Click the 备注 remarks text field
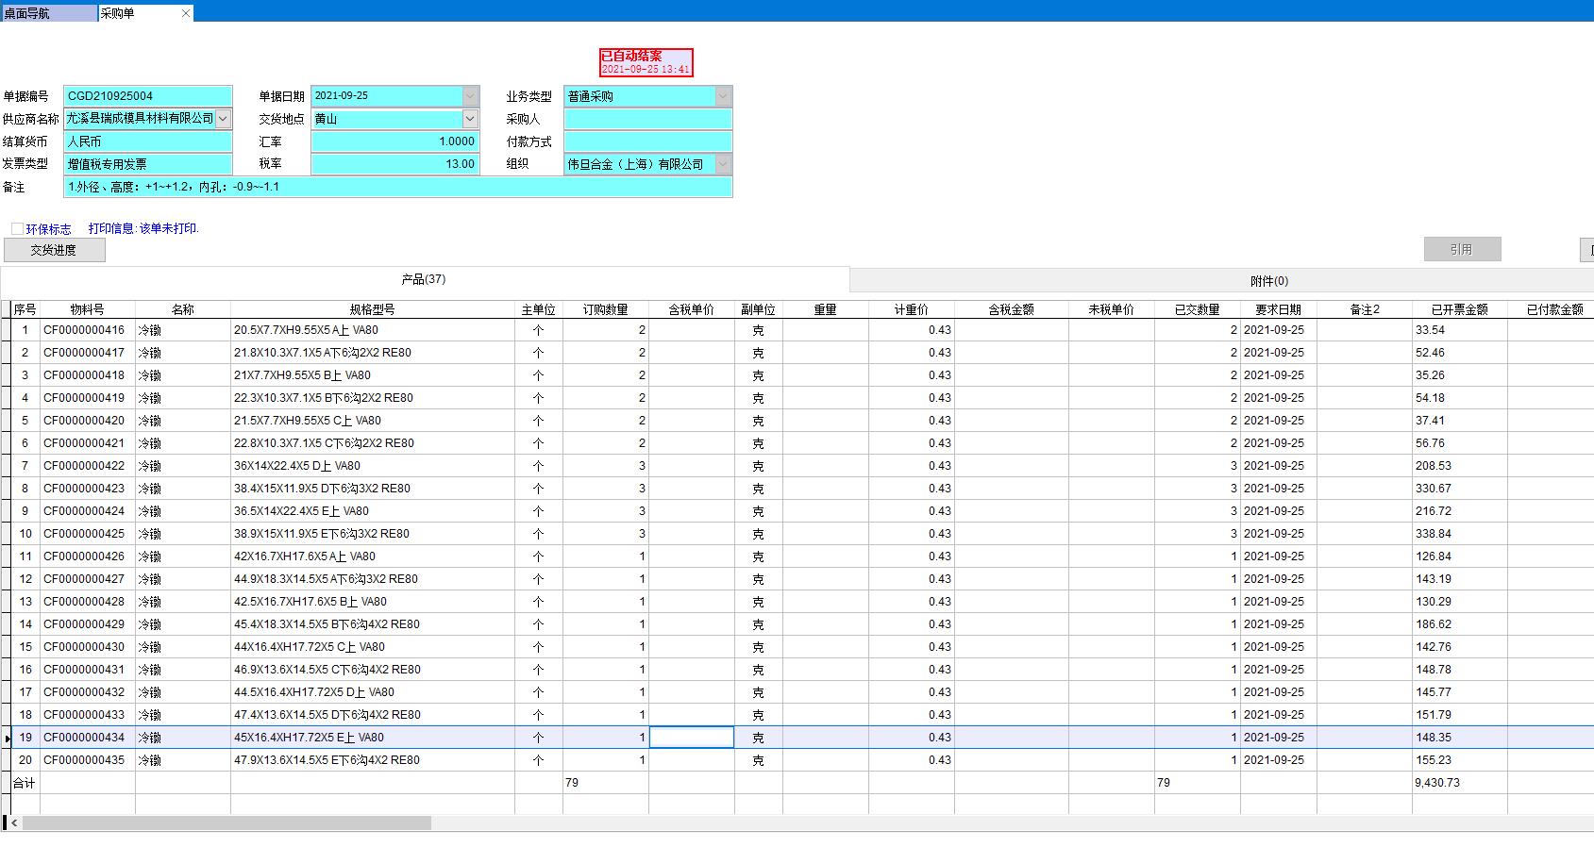 coord(396,187)
